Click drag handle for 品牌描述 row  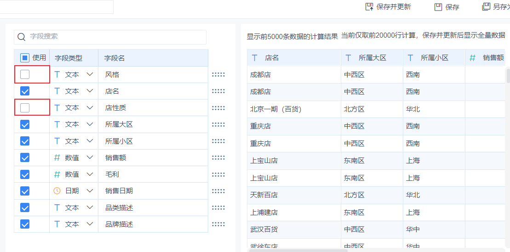click(218, 224)
